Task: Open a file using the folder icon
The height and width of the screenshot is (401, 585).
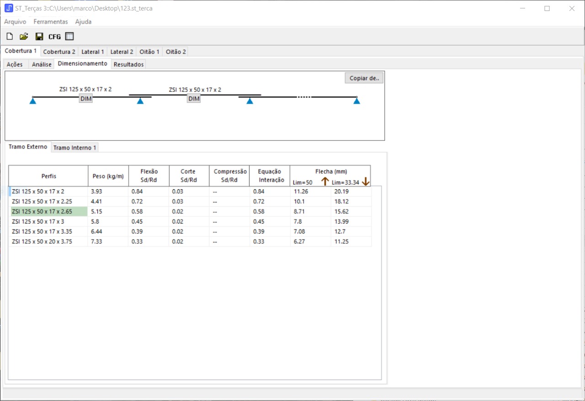Action: pyautogui.click(x=24, y=37)
